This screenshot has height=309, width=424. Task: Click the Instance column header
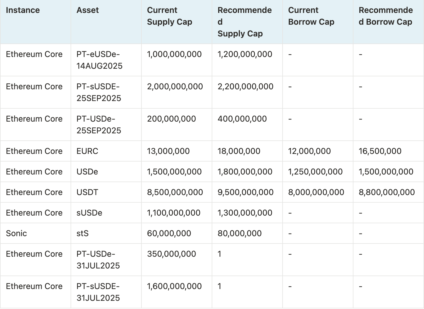[x=23, y=10]
